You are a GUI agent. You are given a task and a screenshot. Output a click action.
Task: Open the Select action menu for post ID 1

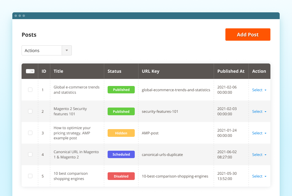click(259, 90)
